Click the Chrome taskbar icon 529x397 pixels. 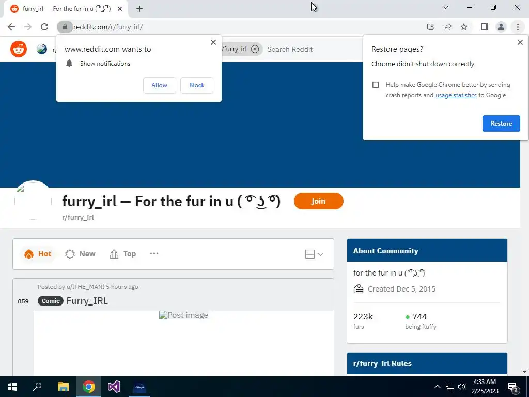[x=89, y=387]
